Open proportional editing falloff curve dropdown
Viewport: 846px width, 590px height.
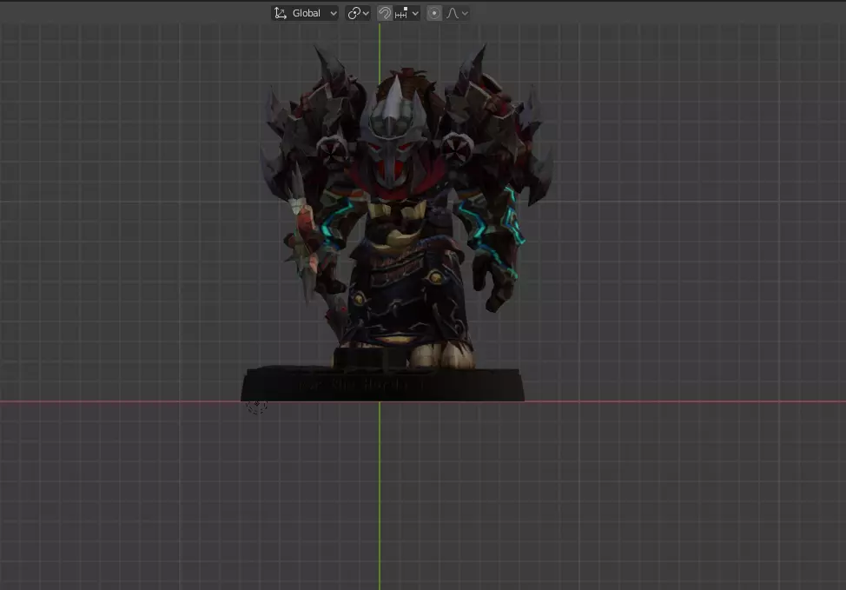pyautogui.click(x=457, y=13)
